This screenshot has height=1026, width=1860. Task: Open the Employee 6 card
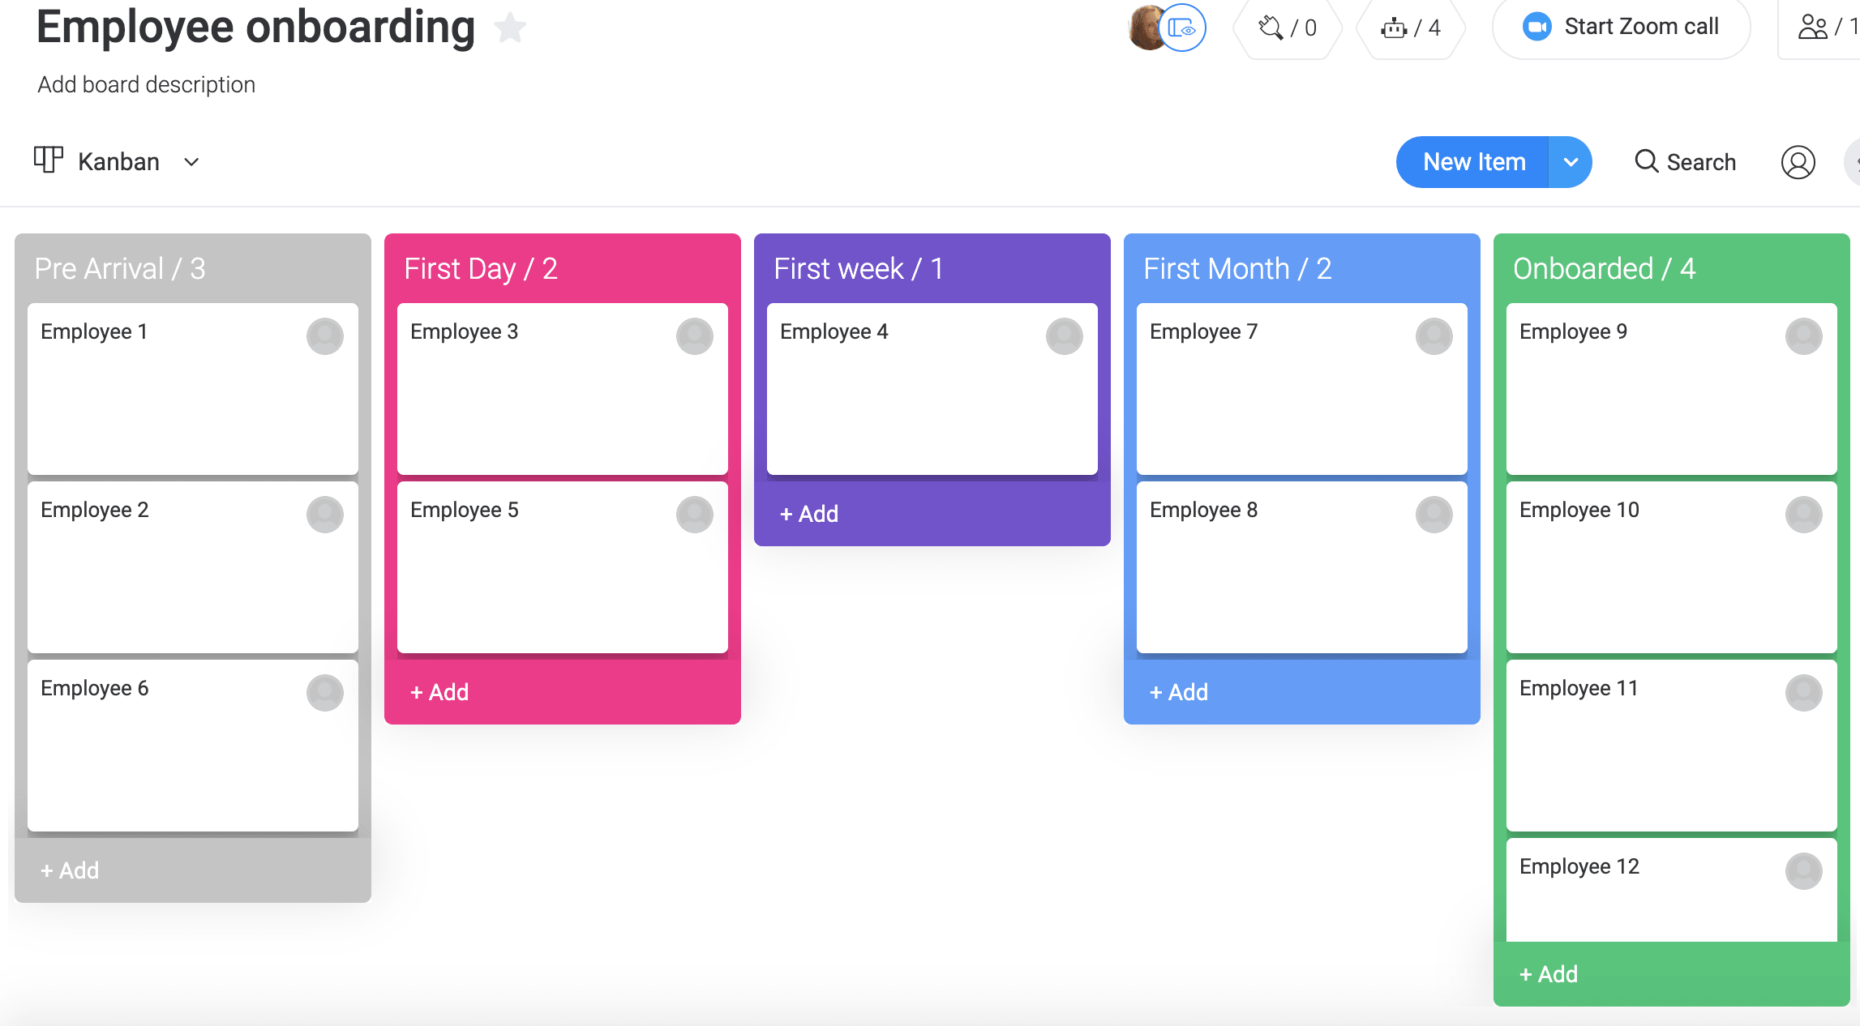click(x=193, y=746)
